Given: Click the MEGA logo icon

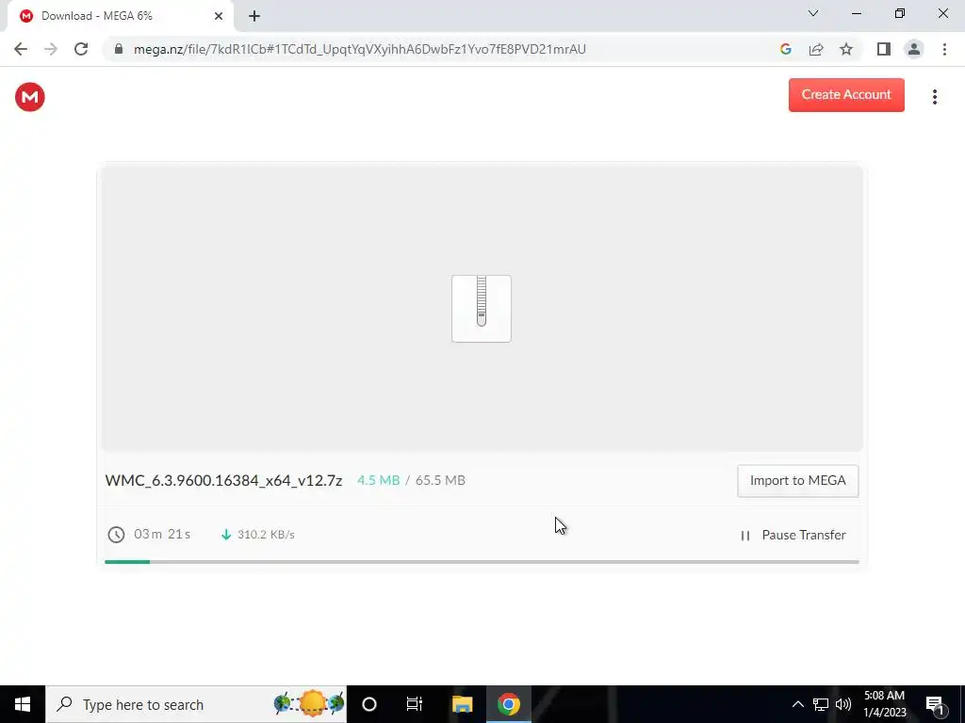Looking at the screenshot, I should (x=29, y=97).
